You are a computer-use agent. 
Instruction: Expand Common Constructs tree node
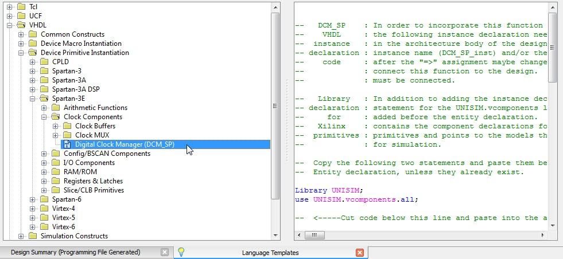point(21,34)
